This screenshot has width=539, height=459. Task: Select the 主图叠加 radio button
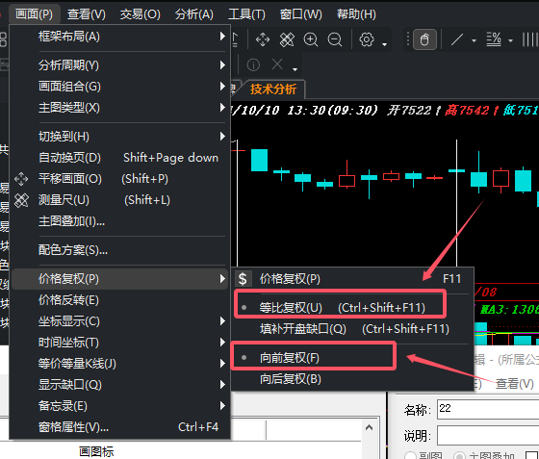click(x=460, y=456)
